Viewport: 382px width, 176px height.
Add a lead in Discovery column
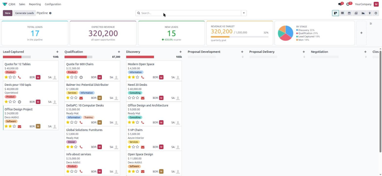point(181,52)
